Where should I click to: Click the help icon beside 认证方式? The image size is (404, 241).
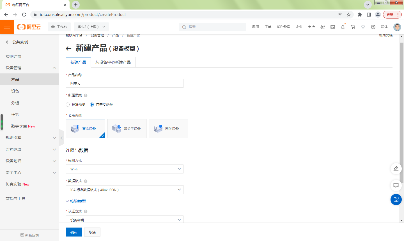click(86, 211)
